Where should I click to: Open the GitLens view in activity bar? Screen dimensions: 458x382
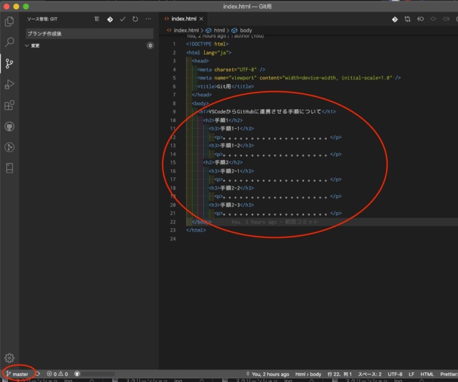pyautogui.click(x=9, y=147)
